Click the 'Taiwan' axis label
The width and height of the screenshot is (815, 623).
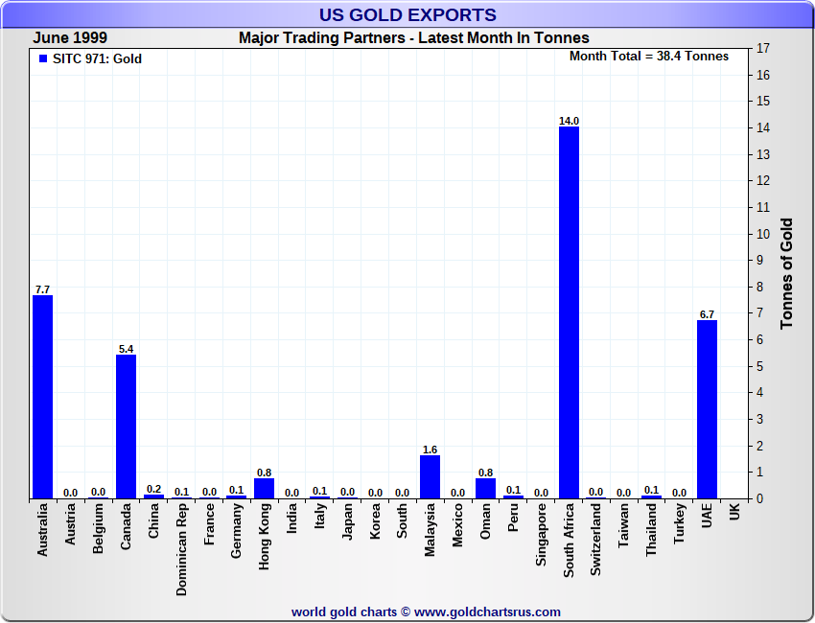coord(624,525)
